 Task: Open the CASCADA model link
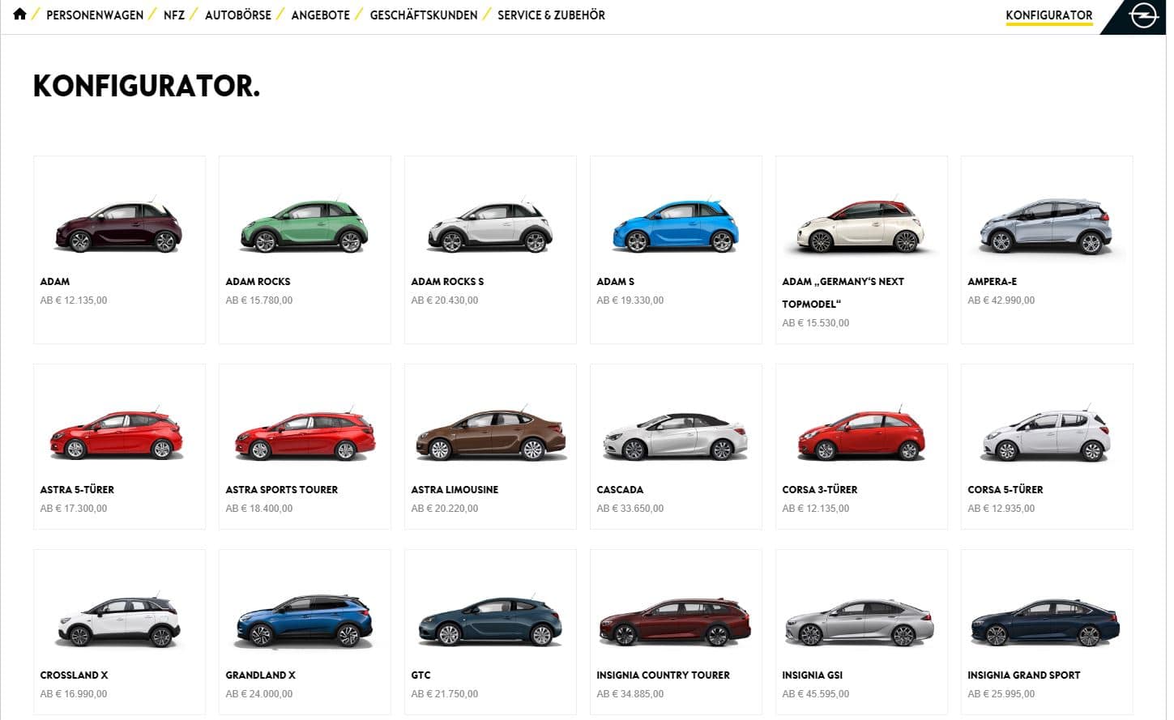620,490
